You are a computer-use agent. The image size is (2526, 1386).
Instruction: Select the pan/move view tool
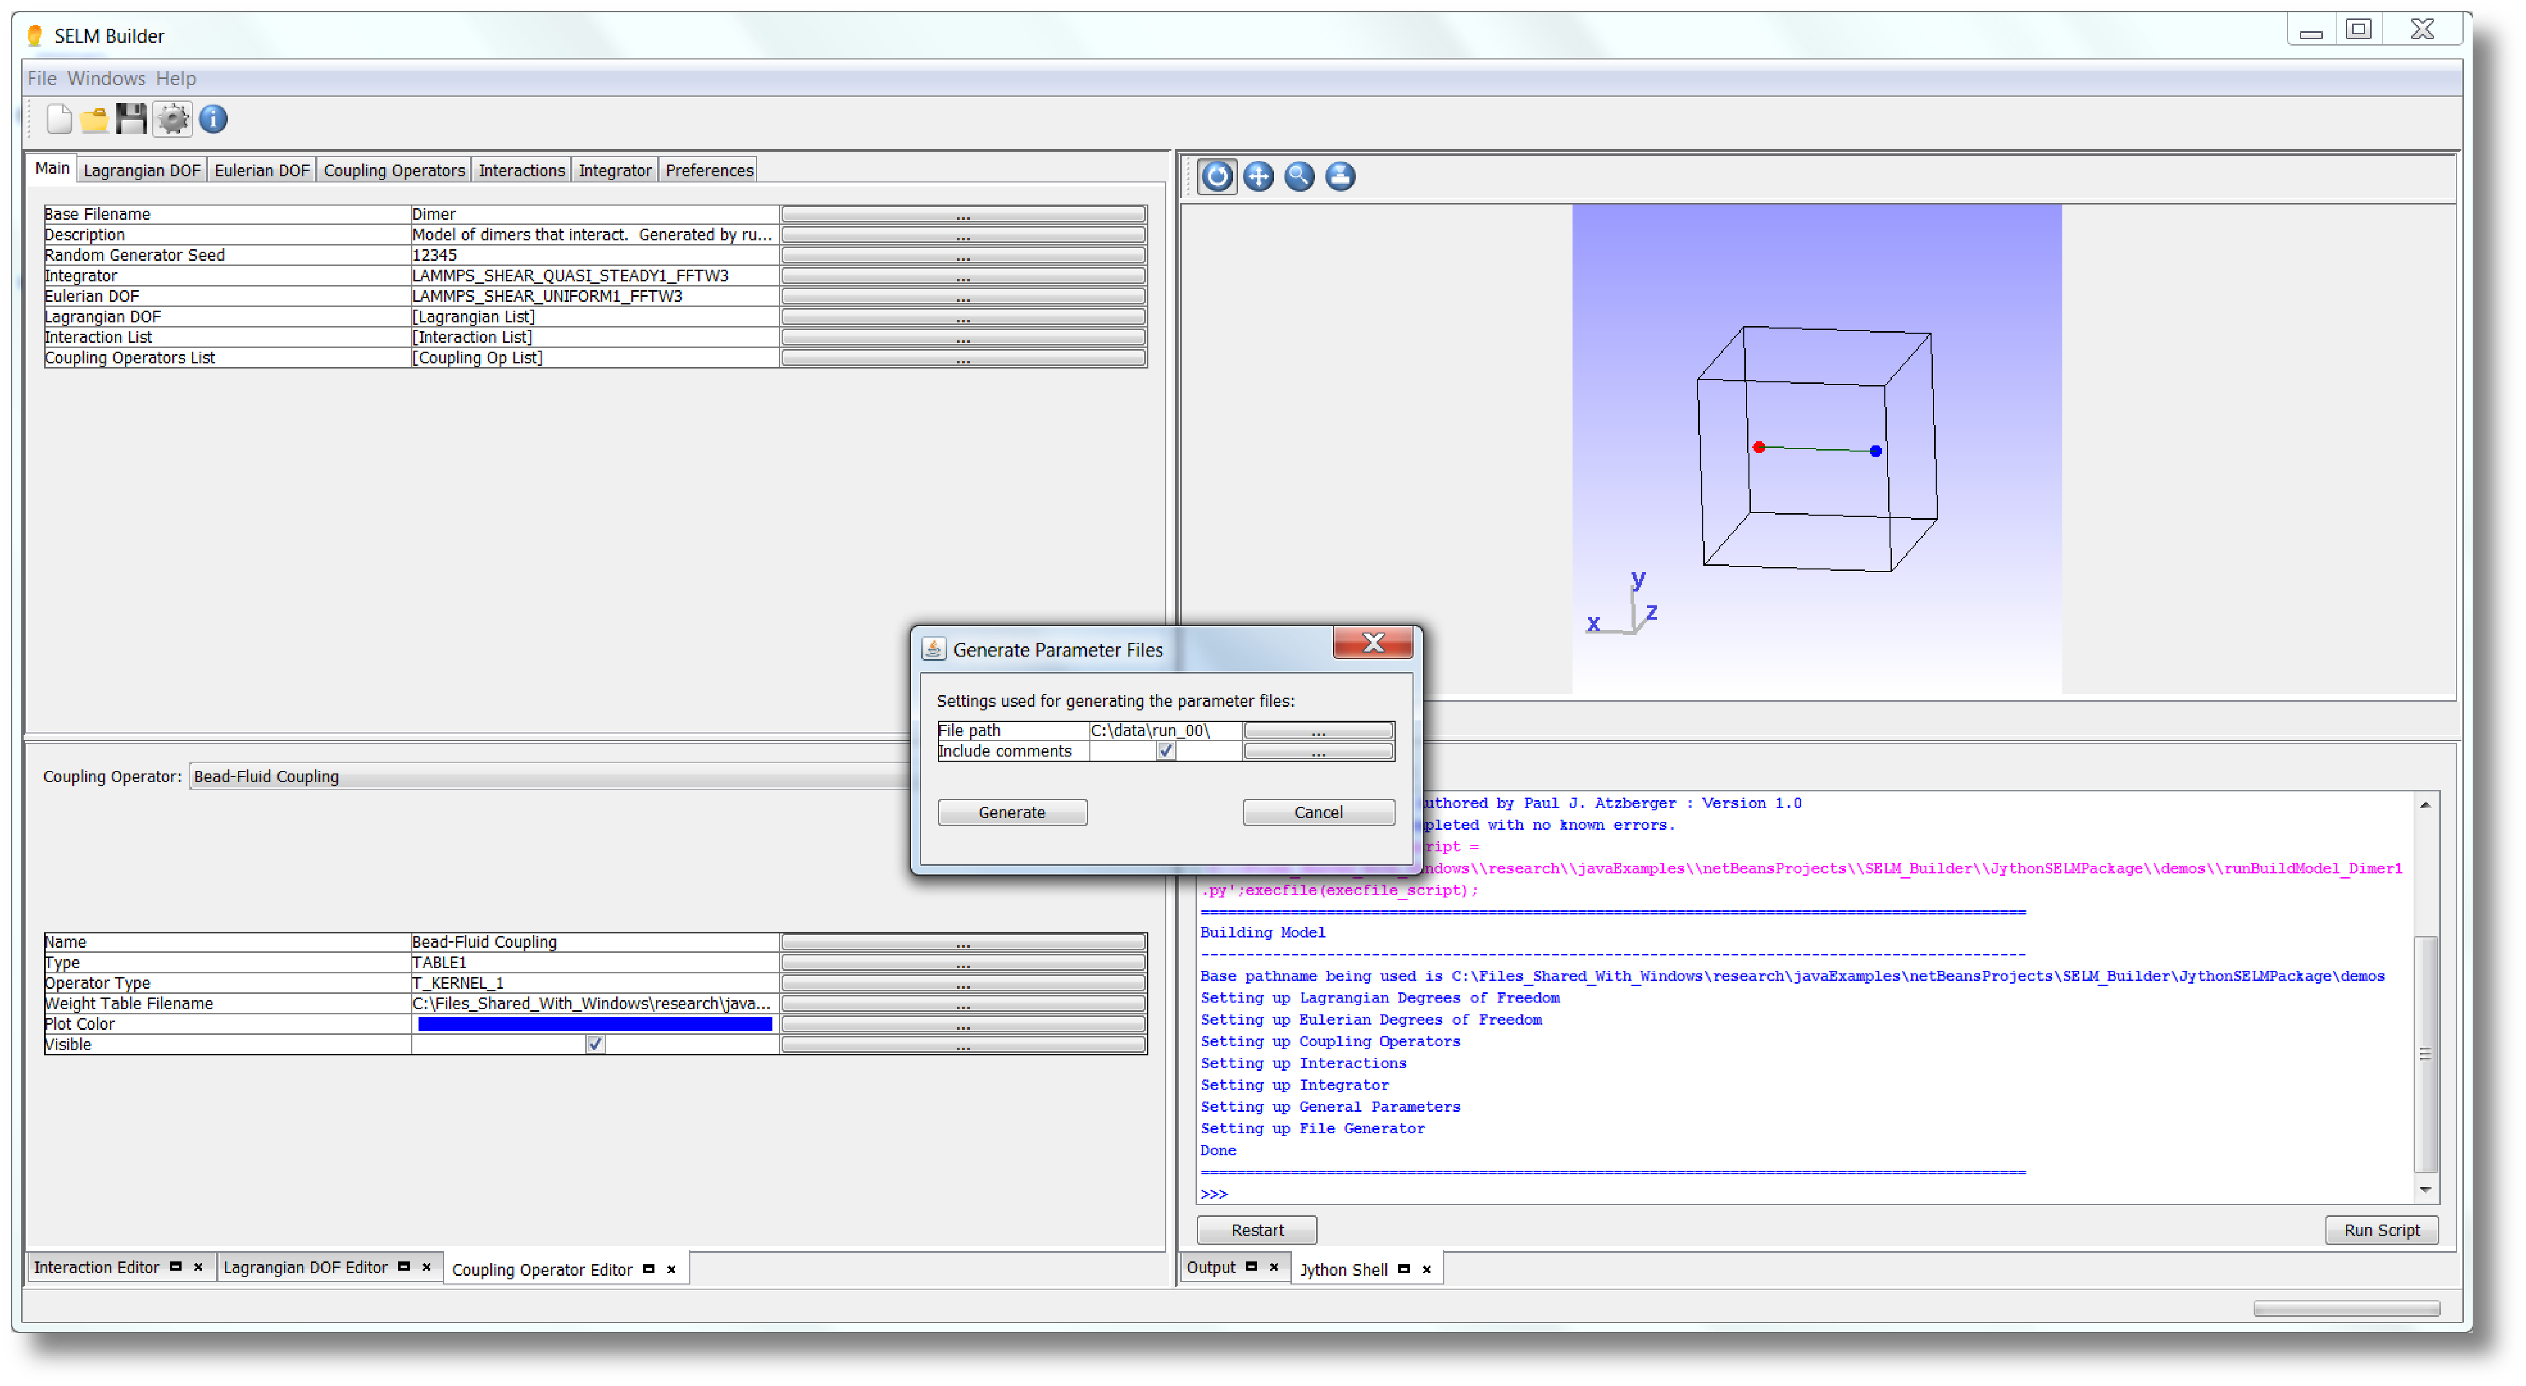click(x=1258, y=176)
